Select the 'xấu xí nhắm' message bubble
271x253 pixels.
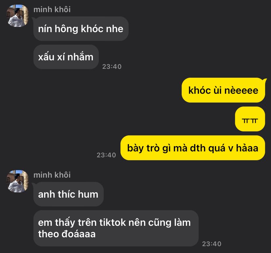[66, 57]
